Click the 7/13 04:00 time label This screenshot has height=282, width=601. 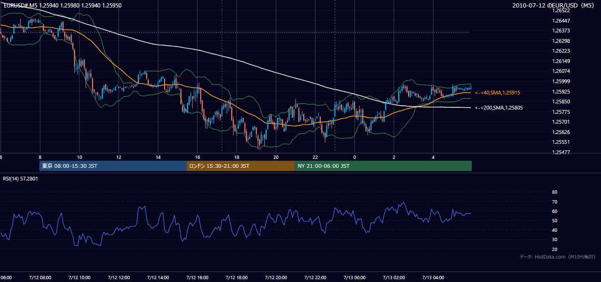(x=433, y=277)
